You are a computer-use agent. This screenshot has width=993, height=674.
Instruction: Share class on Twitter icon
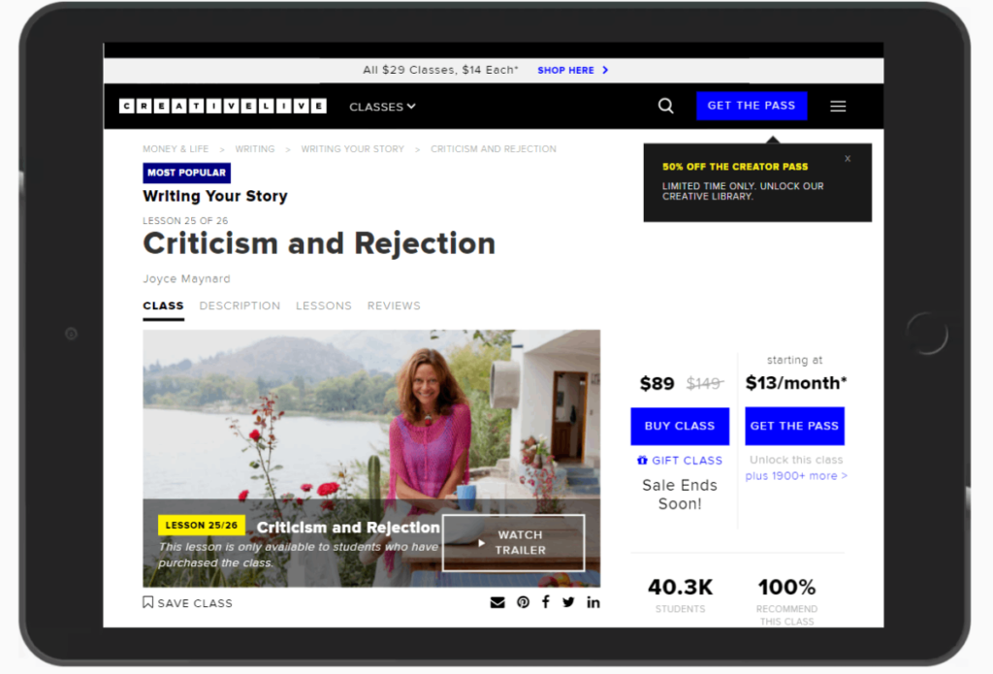coord(568,602)
